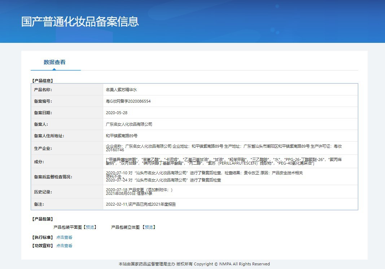The image size is (385, 269).
Task: Click the 备案后监督检查情况: row label
Action: pos(53,177)
